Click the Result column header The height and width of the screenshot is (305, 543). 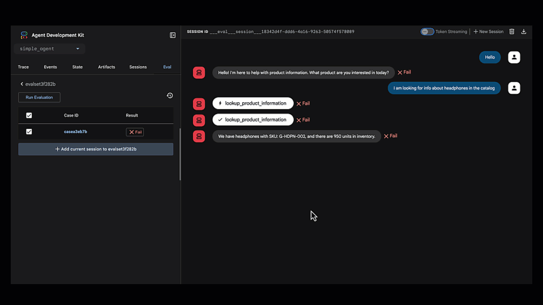tap(132, 115)
